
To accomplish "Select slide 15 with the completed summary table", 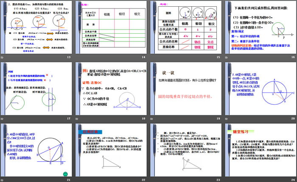I will pos(186,27).
